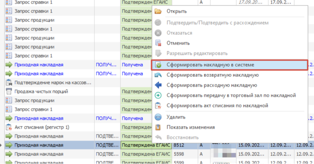314x164 pixels.
Task: Click the first blue Получена status link
Action: (132, 65)
